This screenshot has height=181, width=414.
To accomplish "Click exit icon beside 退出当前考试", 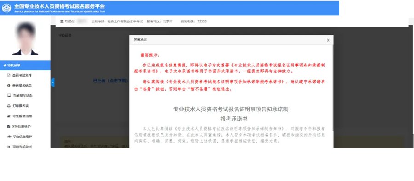I will pos(9,147).
